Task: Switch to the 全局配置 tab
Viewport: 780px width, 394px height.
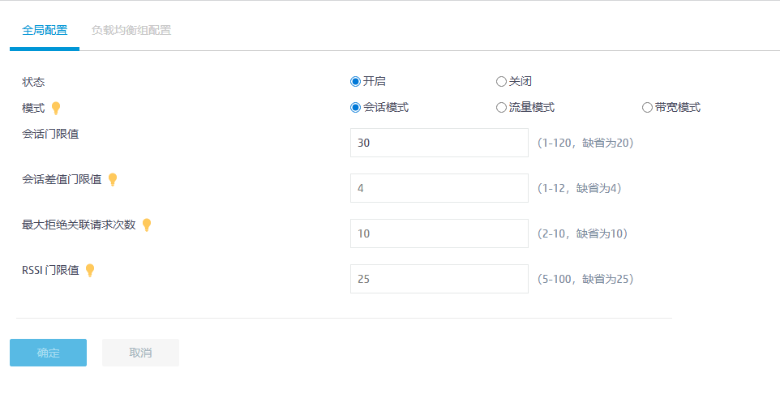Action: [45, 31]
